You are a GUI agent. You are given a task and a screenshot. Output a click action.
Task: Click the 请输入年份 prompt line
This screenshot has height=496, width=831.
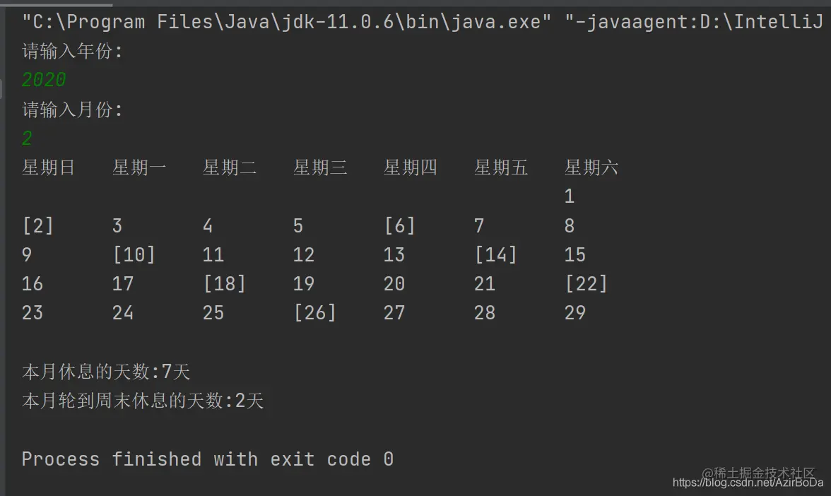click(x=72, y=52)
